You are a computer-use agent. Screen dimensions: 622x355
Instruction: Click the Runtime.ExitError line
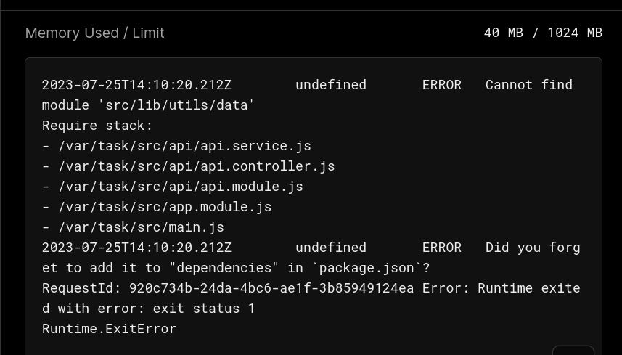point(109,329)
